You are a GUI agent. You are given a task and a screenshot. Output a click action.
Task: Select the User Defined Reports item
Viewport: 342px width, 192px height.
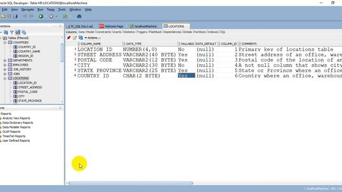[16, 141]
